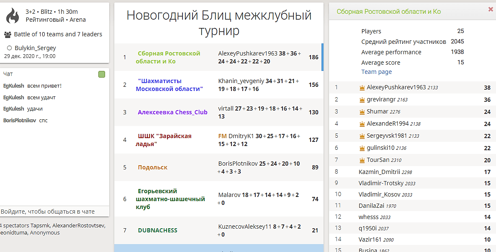The width and height of the screenshot is (496, 252).
Task: Select the Подольск team in standings
Action: tap(152, 167)
